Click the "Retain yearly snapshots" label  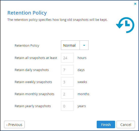click(33, 106)
